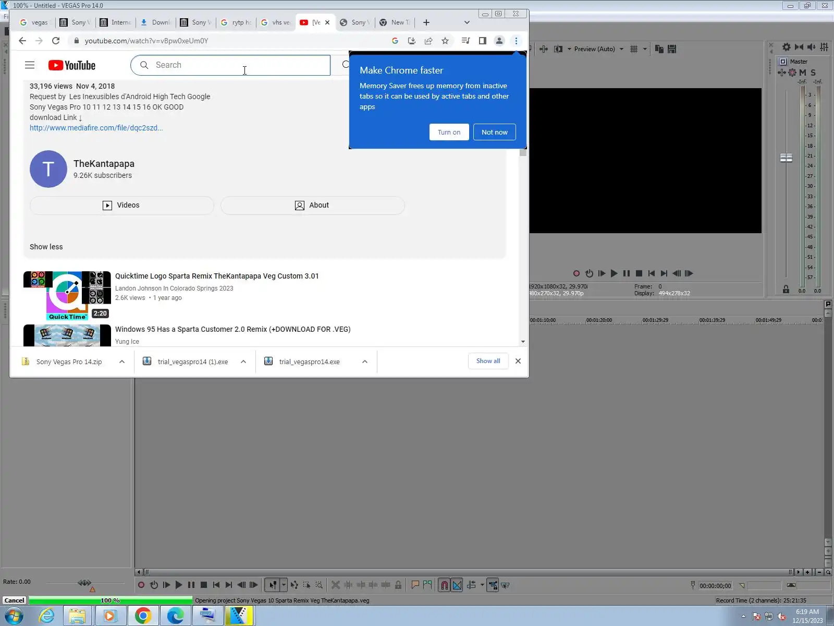This screenshot has height=626, width=834.
Task: Pause playback in the VEGAS timeline transport
Action: click(x=191, y=585)
